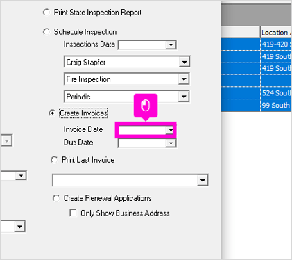Expand the empty combo box under Print Last Invoice
Screen dimensions: 292x260
[x=203, y=180]
